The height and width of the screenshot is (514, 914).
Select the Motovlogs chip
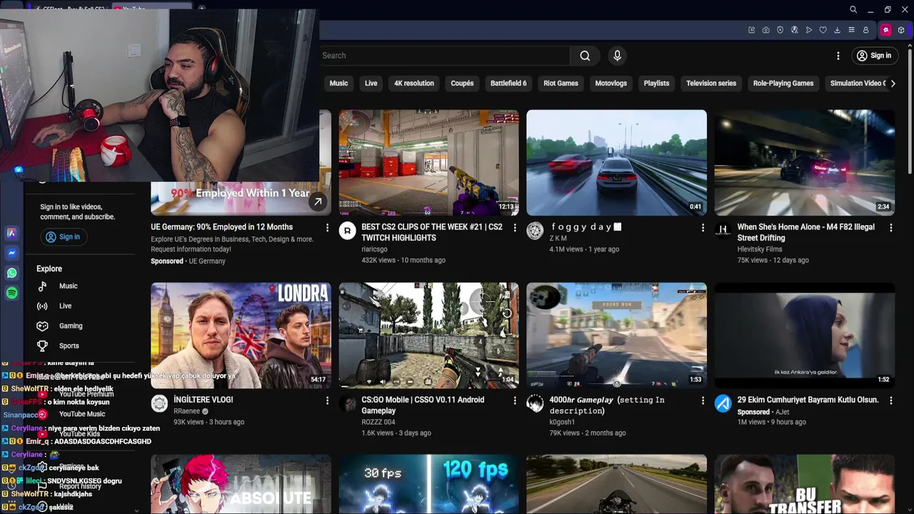pos(611,84)
